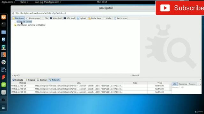Open the Places menu

tap(24, 2)
